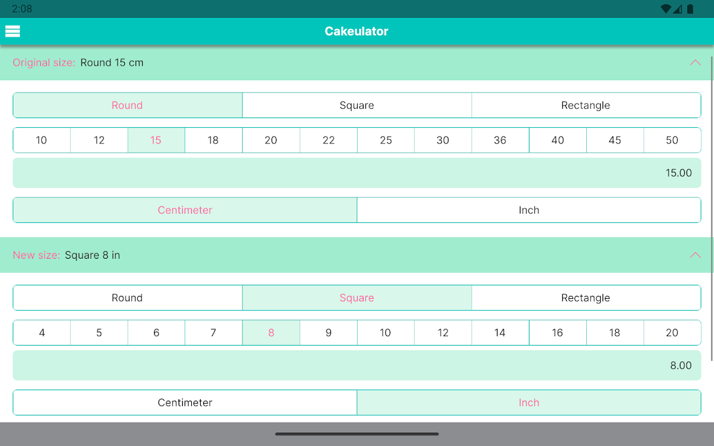Screen dimensions: 714x446
Task: Tap the battery status icon
Action: pyautogui.click(x=690, y=9)
